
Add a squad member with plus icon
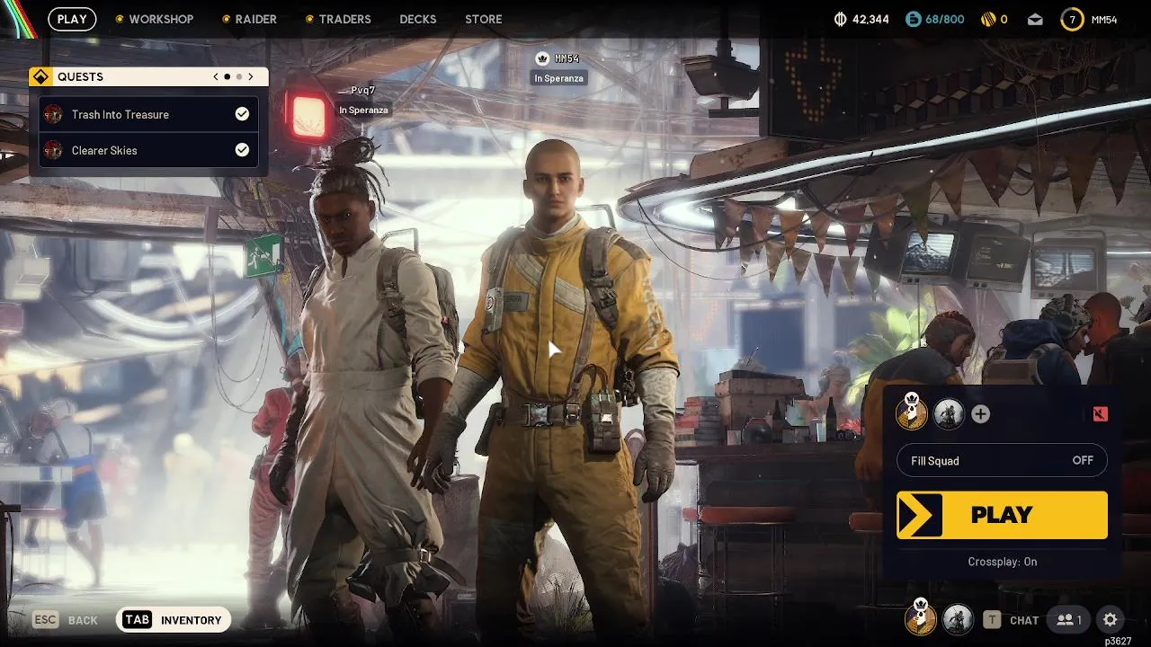981,413
